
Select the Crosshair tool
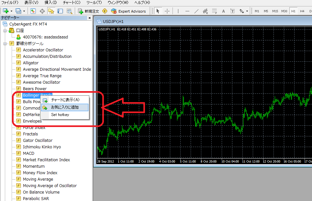(x=167, y=11)
